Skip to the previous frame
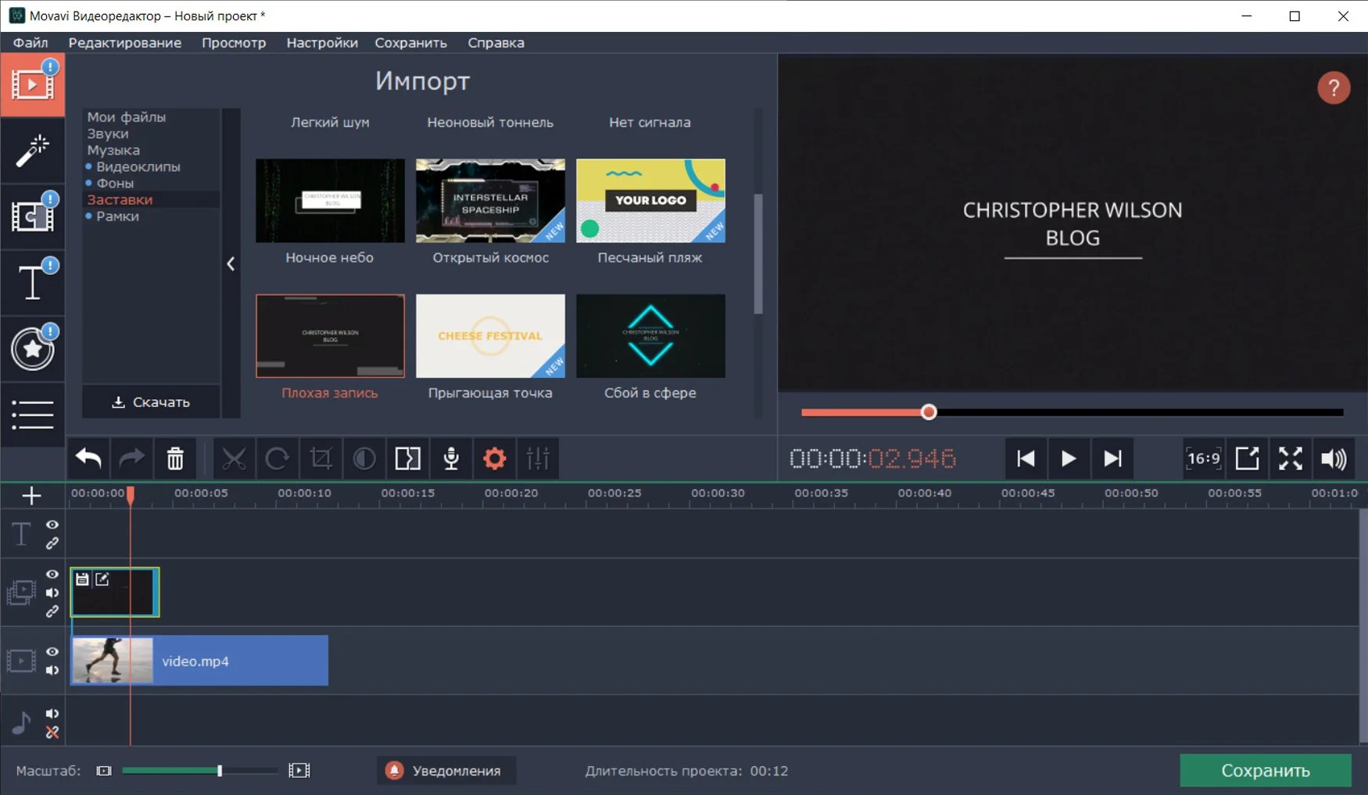Image resolution: width=1368 pixels, height=795 pixels. pyautogui.click(x=1026, y=458)
